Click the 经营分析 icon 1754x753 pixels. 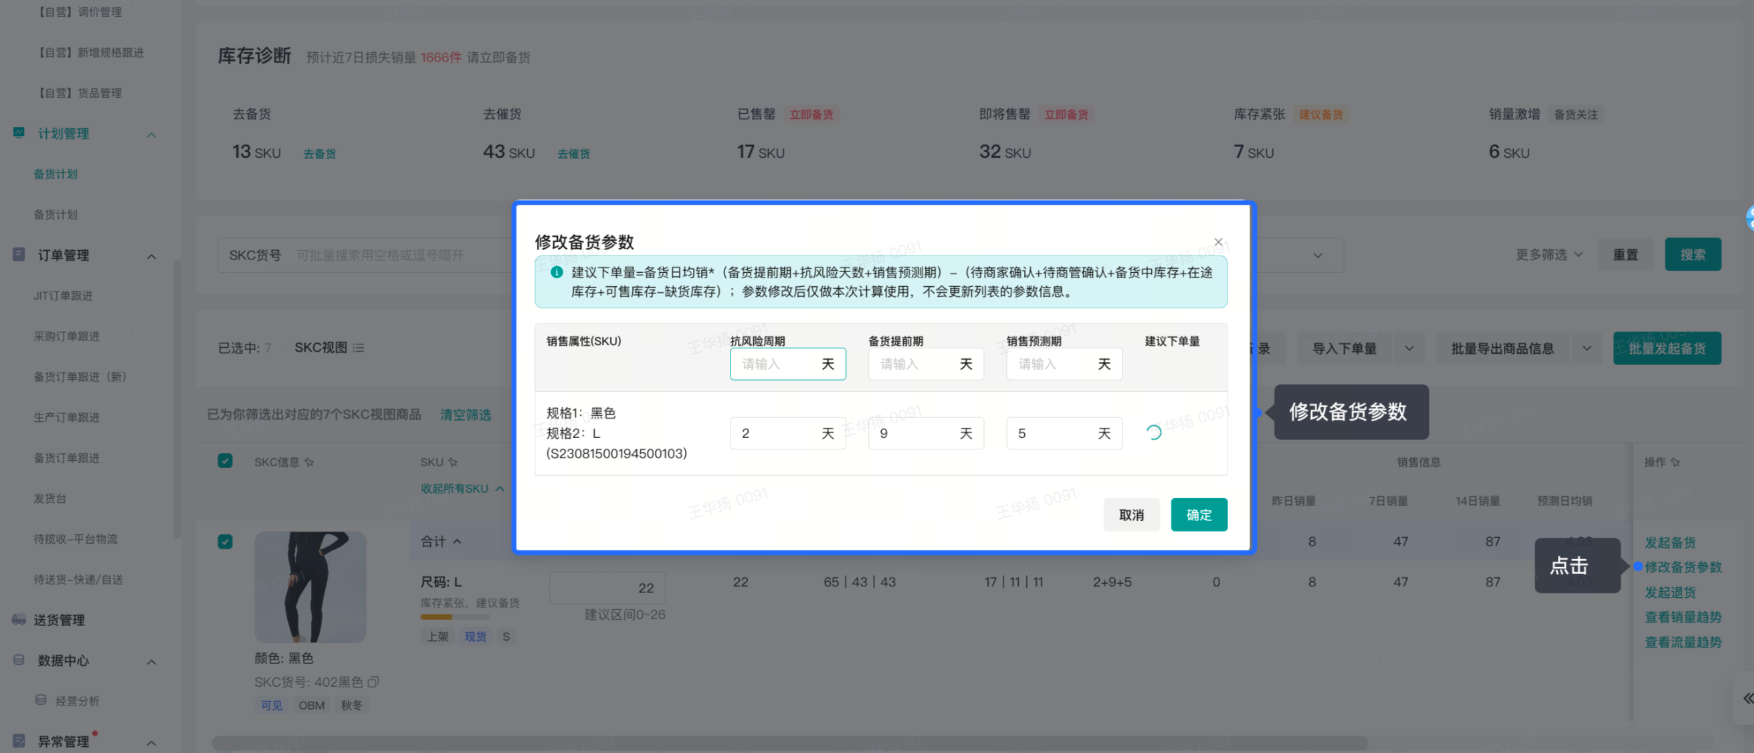[41, 700]
